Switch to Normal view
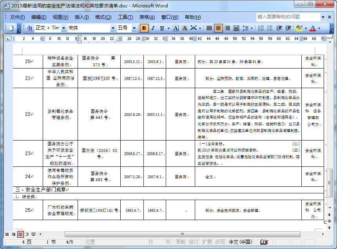Viewport: 337px width, 249px height. 7,234
